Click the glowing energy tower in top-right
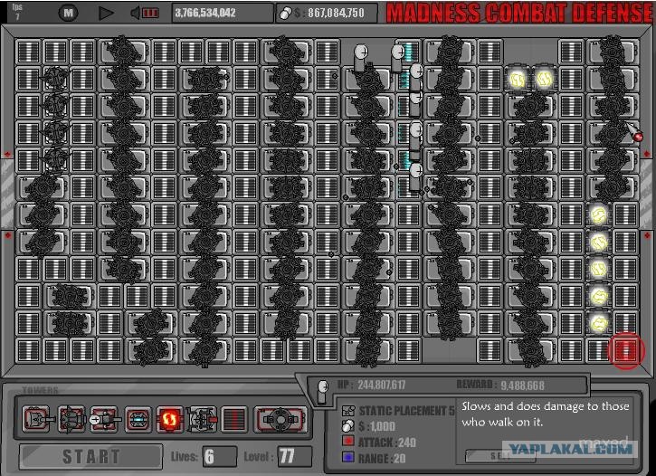The width and height of the screenshot is (656, 476). (546, 79)
